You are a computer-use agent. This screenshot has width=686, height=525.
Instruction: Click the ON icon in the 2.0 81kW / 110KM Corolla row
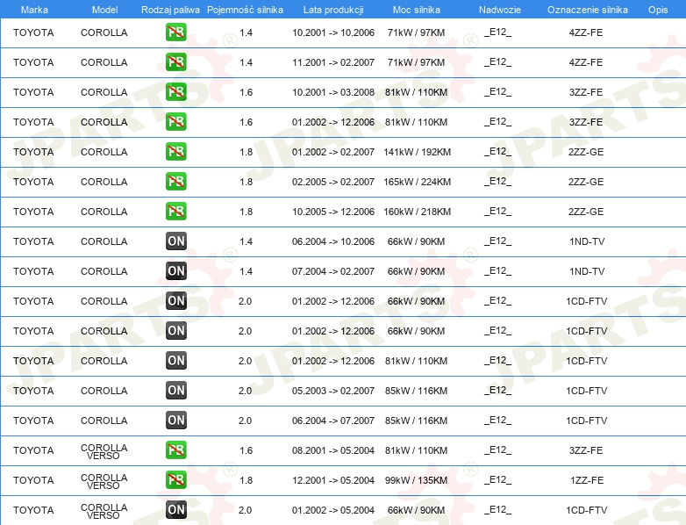[x=175, y=360]
